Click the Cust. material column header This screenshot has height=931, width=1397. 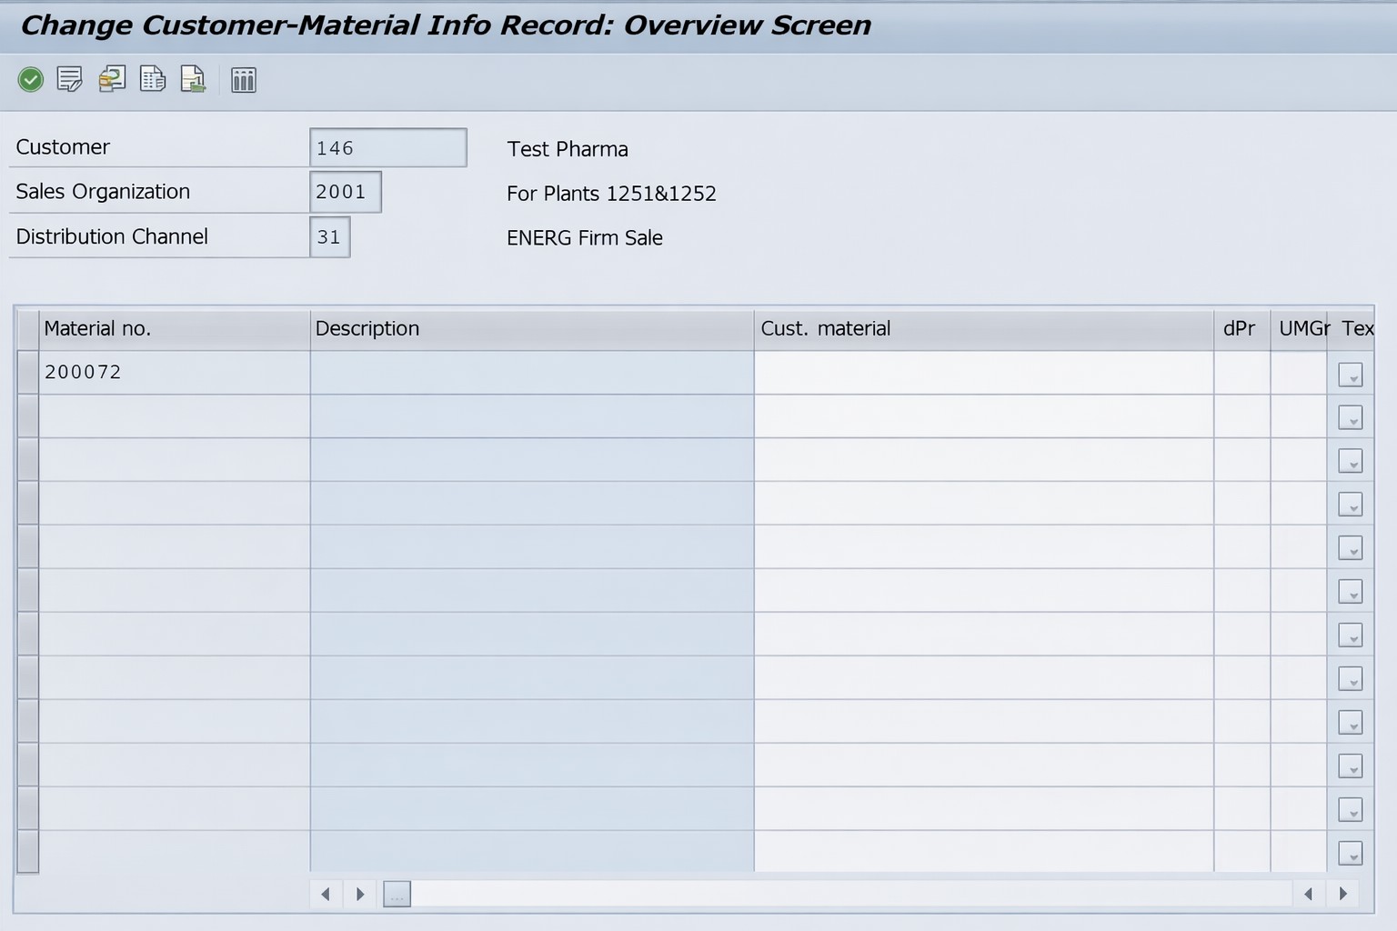982,329
